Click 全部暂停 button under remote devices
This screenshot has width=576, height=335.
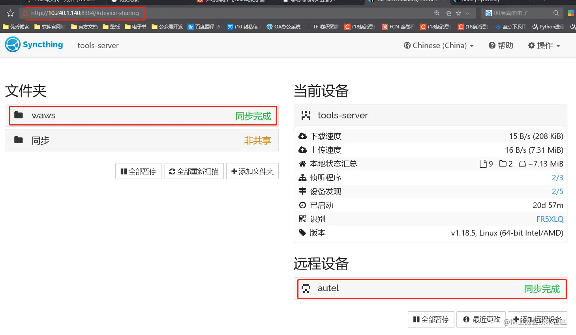pos(431,319)
